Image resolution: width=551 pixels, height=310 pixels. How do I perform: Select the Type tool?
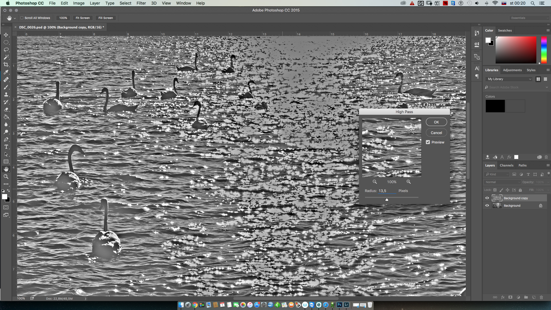[x=6, y=147]
